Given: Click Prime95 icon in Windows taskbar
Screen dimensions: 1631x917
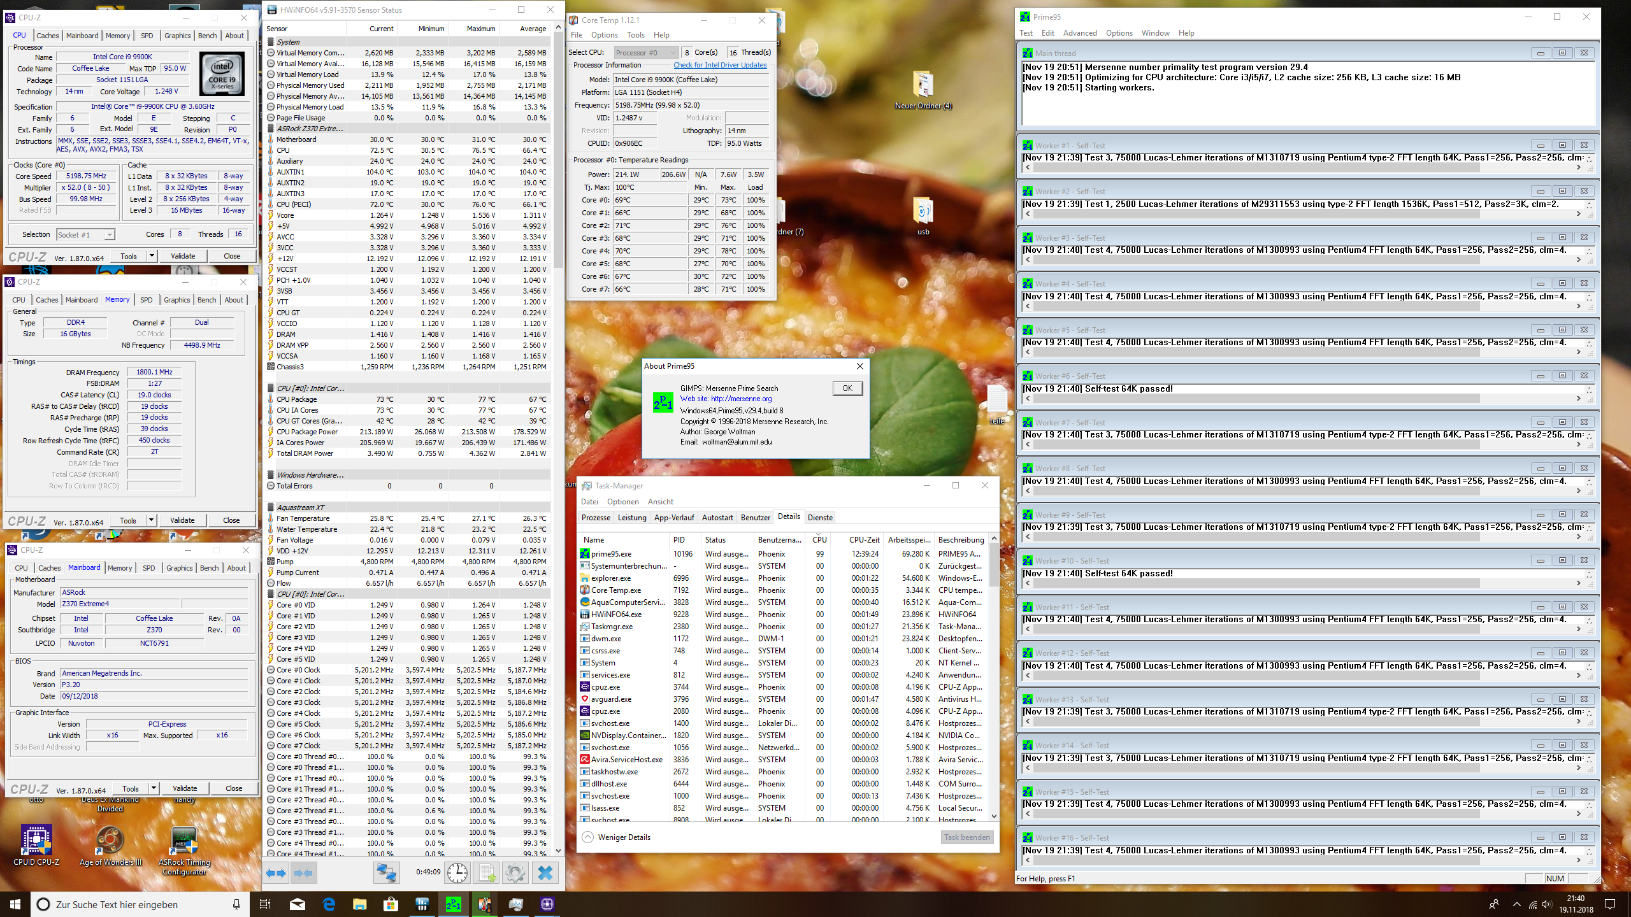Looking at the screenshot, I should [453, 904].
